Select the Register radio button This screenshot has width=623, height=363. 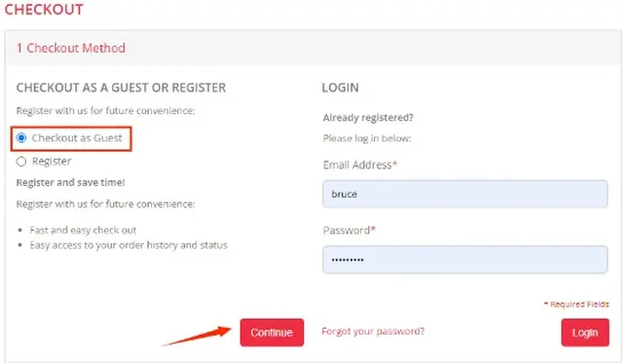pos(21,162)
